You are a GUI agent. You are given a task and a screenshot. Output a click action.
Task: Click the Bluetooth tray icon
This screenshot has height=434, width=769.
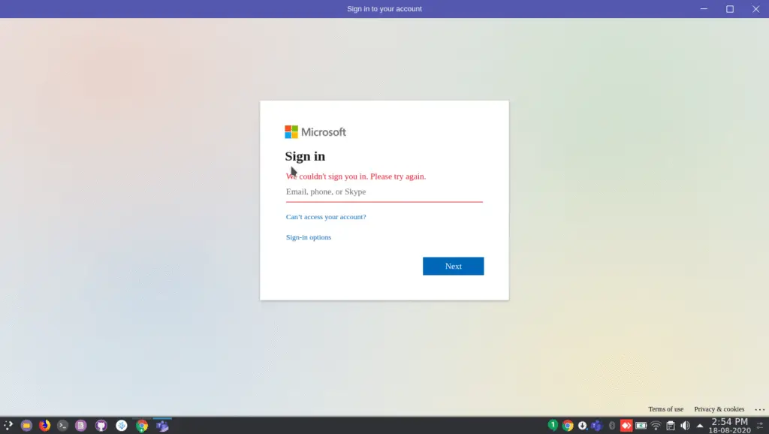(x=612, y=426)
